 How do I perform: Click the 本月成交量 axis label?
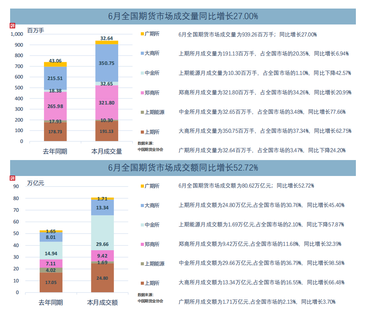pyautogui.click(x=107, y=152)
